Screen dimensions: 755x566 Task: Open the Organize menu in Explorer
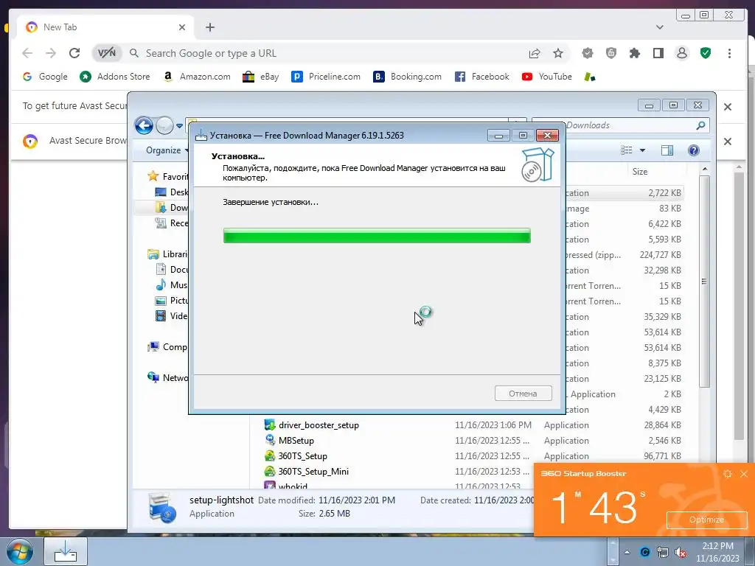(167, 150)
